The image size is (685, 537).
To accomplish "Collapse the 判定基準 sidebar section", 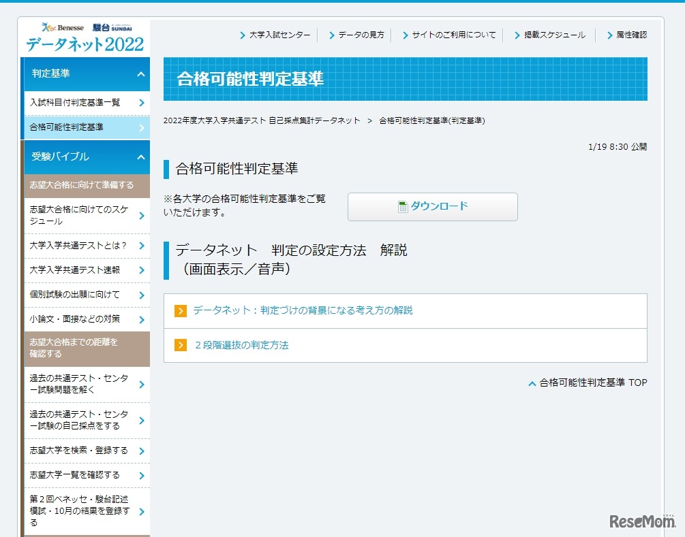I will (141, 74).
